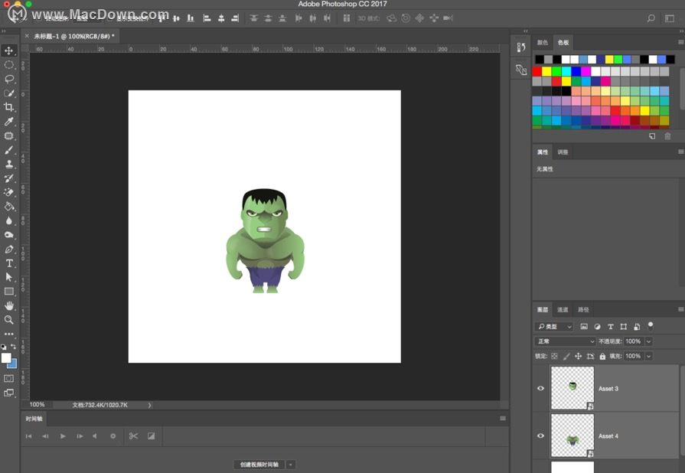Select the Eraser tool
The width and height of the screenshot is (685, 473).
coord(8,193)
